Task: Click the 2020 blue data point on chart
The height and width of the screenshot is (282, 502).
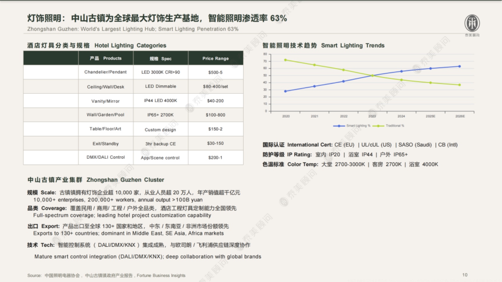Action: click(x=285, y=91)
